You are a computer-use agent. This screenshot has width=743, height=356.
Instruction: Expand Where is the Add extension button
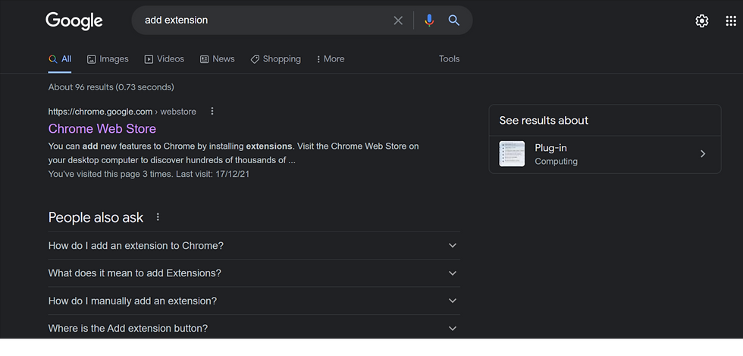click(254, 328)
